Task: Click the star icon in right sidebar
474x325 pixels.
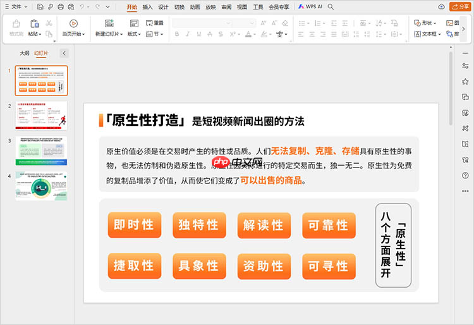Action: click(x=465, y=82)
